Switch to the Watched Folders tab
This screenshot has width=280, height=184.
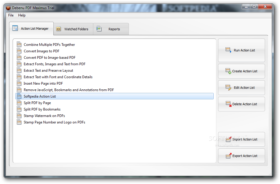[73, 29]
